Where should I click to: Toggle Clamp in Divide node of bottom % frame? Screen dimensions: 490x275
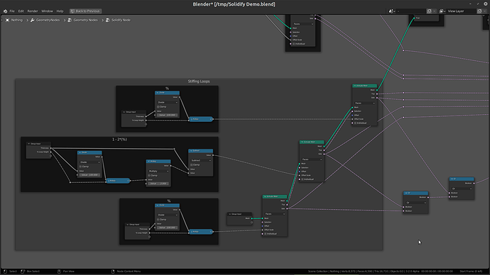(x=158, y=219)
